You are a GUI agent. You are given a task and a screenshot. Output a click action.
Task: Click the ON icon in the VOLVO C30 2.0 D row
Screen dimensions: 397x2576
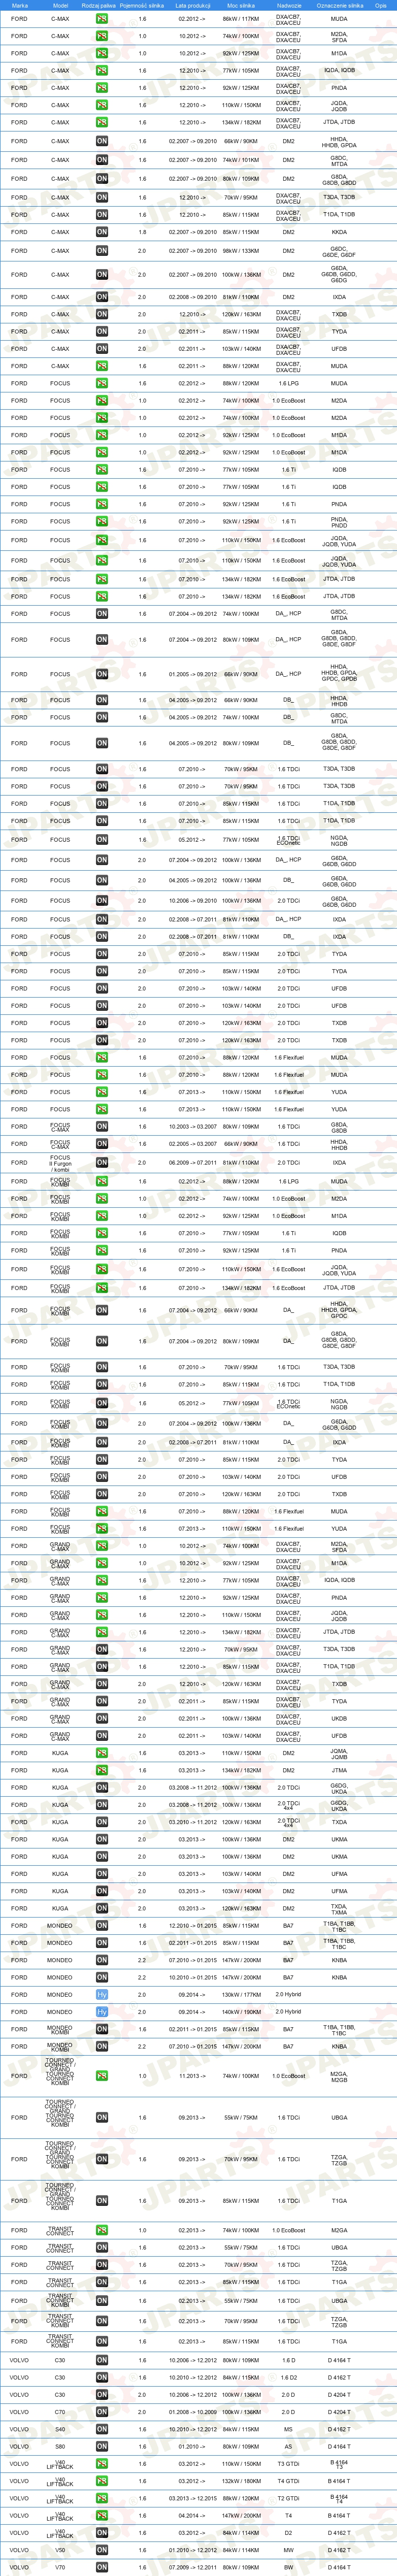point(102,2395)
